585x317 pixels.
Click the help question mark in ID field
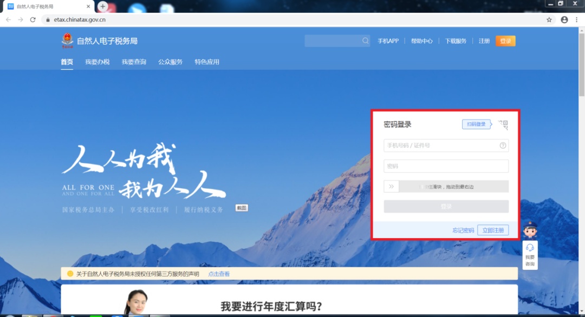503,146
